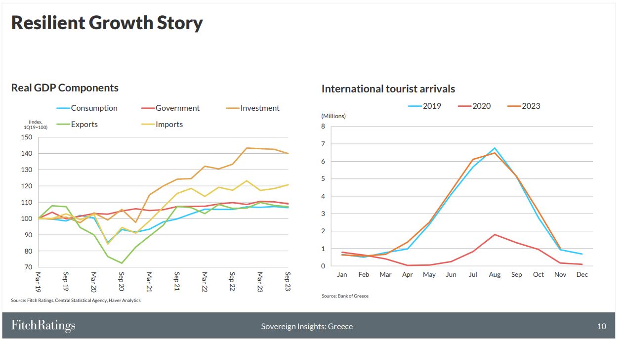This screenshot has width=623, height=345.
Task: Click the 120 value on GDP axis
Action: tap(27, 186)
